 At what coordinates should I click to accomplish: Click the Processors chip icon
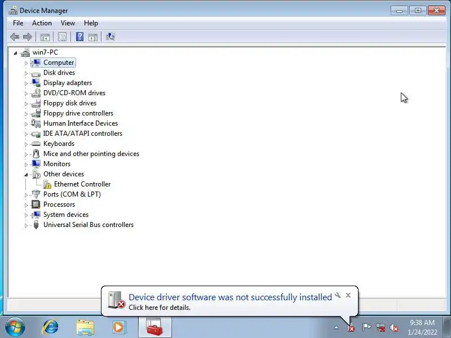pyautogui.click(x=36, y=204)
